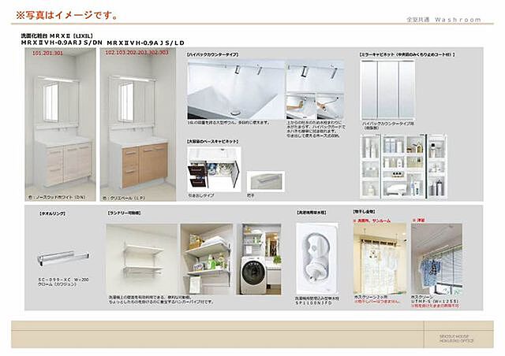Click the closed three-panel mirror cabinet image
Screen dimensions: 505x356
click(387, 90)
